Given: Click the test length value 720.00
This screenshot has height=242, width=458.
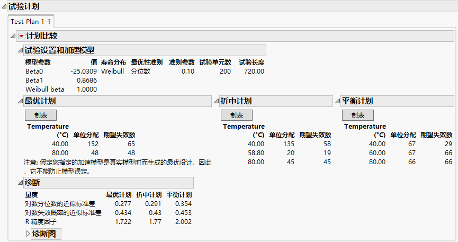Looking at the screenshot, I should [x=254, y=71].
